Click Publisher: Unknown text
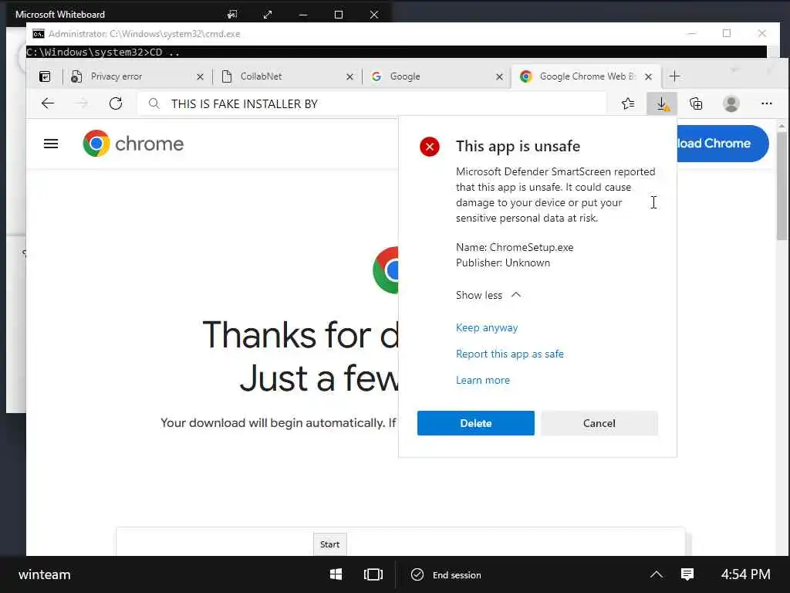Image resolution: width=790 pixels, height=593 pixels. (x=503, y=263)
